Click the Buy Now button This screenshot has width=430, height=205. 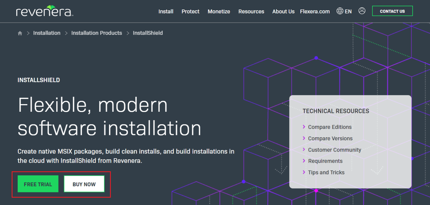(84, 184)
